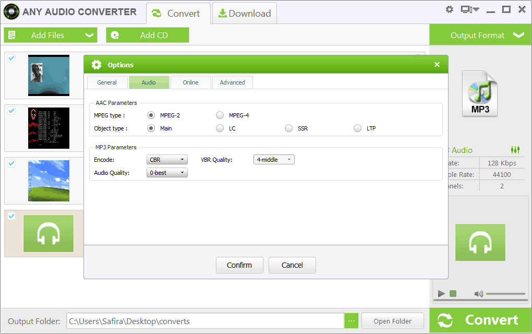
Task: Click the Open Folder button
Action: [393, 321]
